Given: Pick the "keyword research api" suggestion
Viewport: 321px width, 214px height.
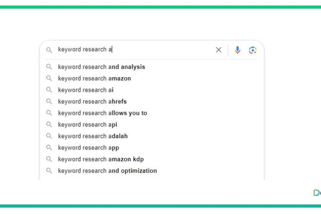Looking at the screenshot, I should [87, 125].
